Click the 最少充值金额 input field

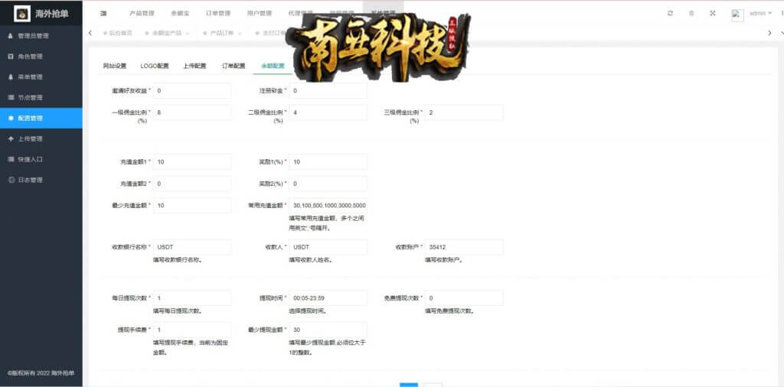[192, 205]
